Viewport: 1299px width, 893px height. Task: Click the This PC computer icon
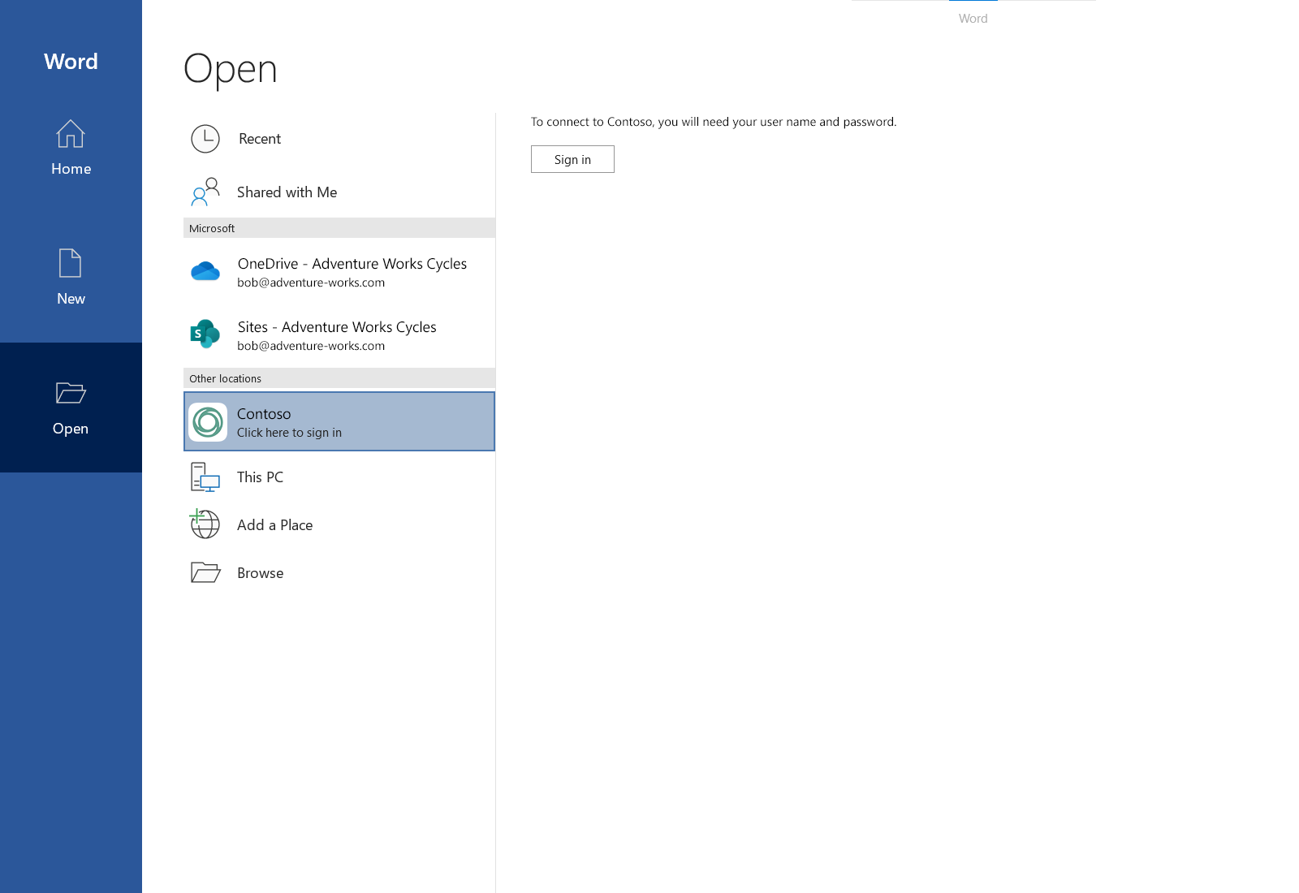(x=204, y=477)
